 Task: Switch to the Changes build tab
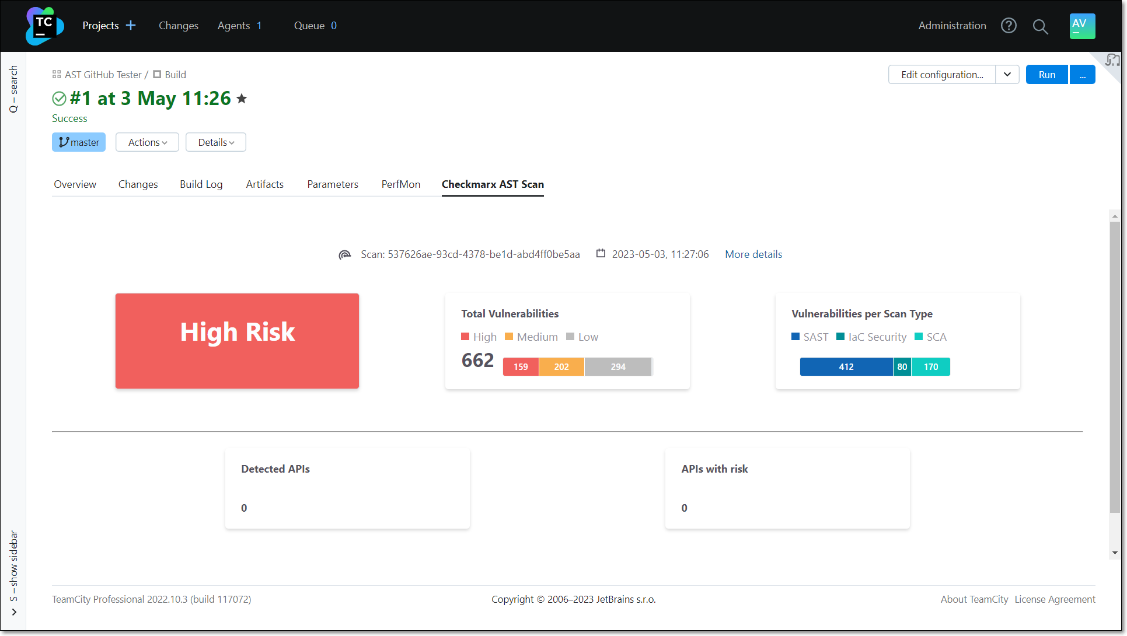(x=138, y=184)
